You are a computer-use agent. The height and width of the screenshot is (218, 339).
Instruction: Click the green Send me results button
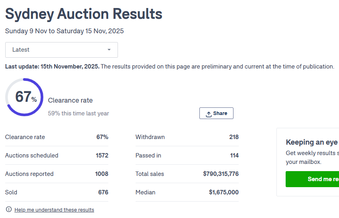coord(313,179)
